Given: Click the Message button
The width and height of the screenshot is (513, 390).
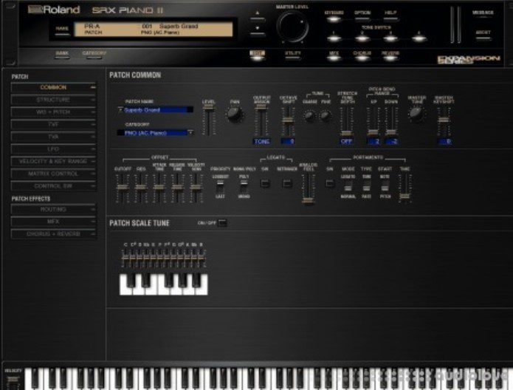Looking at the screenshot, I should tap(483, 14).
